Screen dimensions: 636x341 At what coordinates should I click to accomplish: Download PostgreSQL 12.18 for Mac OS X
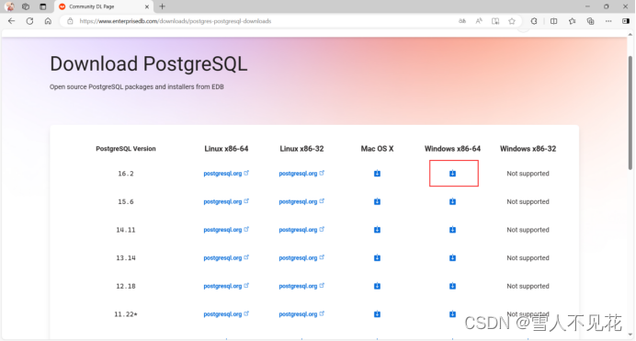(x=377, y=286)
